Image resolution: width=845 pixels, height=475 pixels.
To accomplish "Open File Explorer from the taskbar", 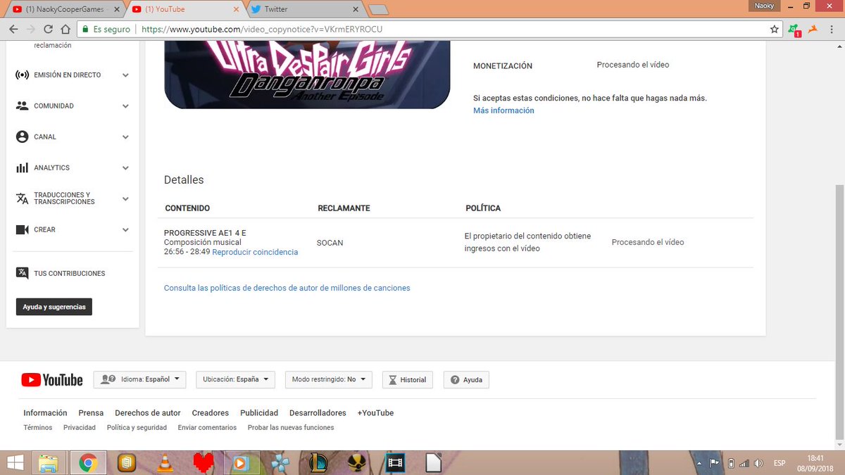I will 49,463.
